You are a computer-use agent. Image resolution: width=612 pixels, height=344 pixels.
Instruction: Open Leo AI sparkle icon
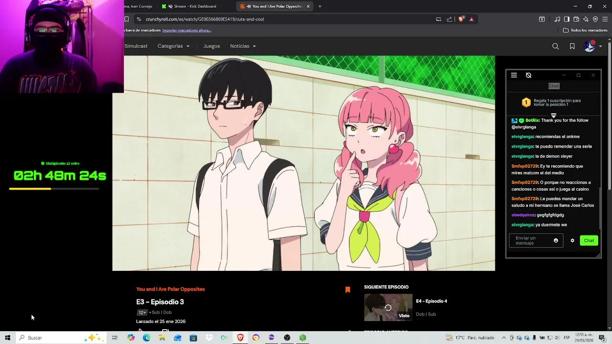[586, 19]
